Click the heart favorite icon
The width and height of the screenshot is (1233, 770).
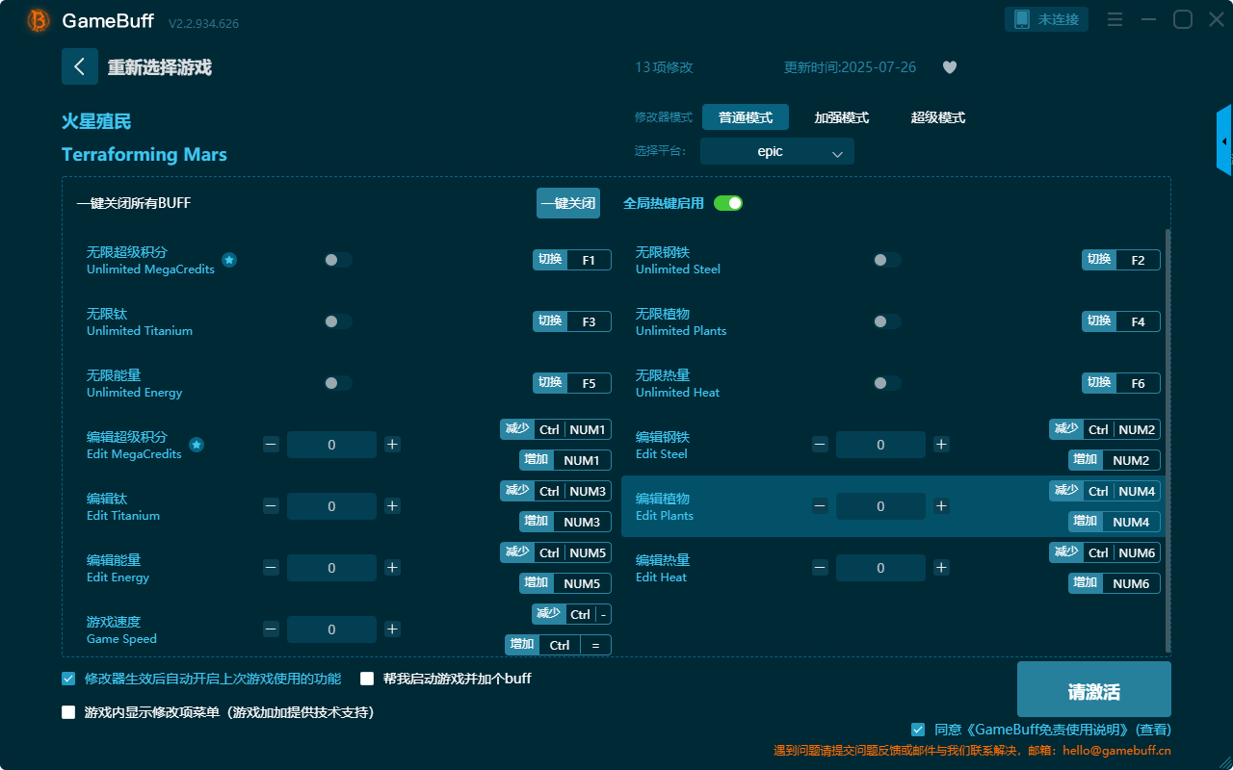click(950, 67)
